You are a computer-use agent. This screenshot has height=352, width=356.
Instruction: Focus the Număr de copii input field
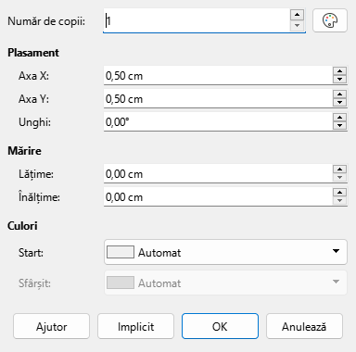(197, 20)
